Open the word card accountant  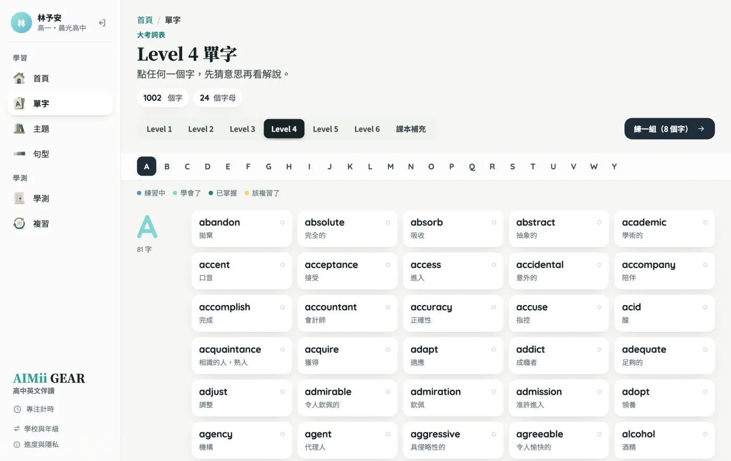[x=347, y=313]
